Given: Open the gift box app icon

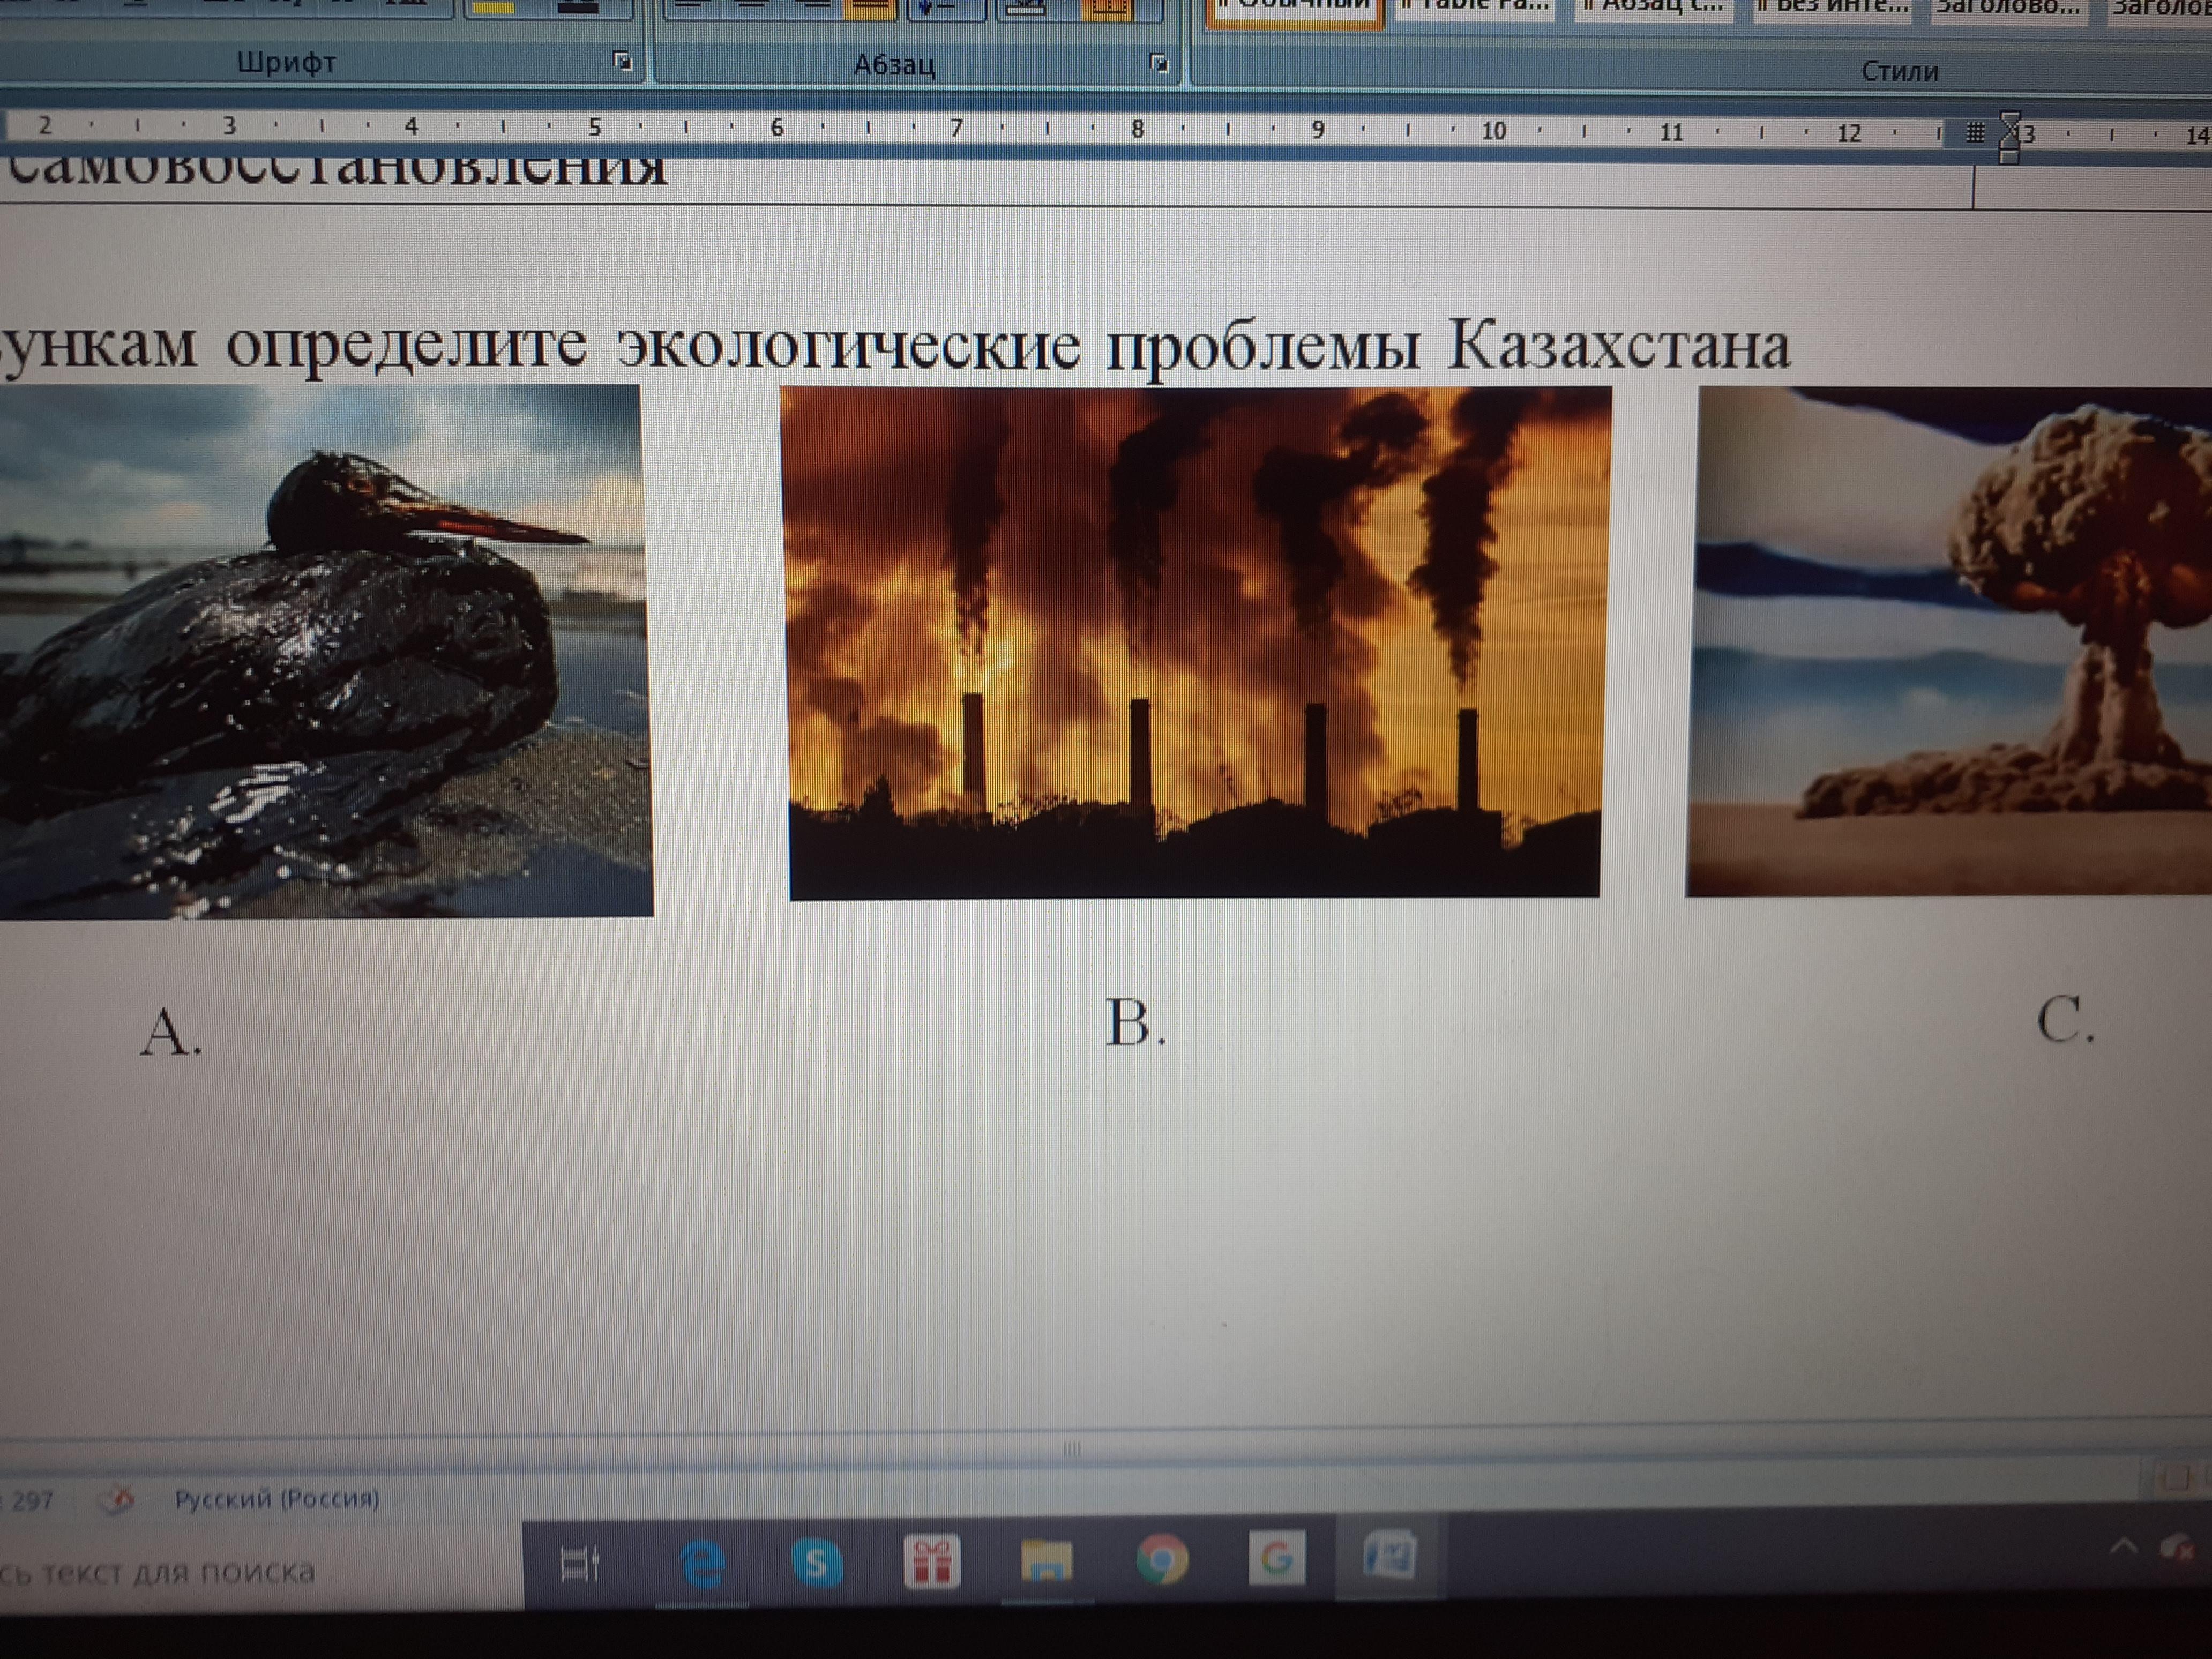Looking at the screenshot, I should point(931,1562).
